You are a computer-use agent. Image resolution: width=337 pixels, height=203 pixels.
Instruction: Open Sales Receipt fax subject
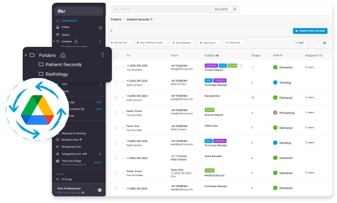pyautogui.click(x=213, y=156)
